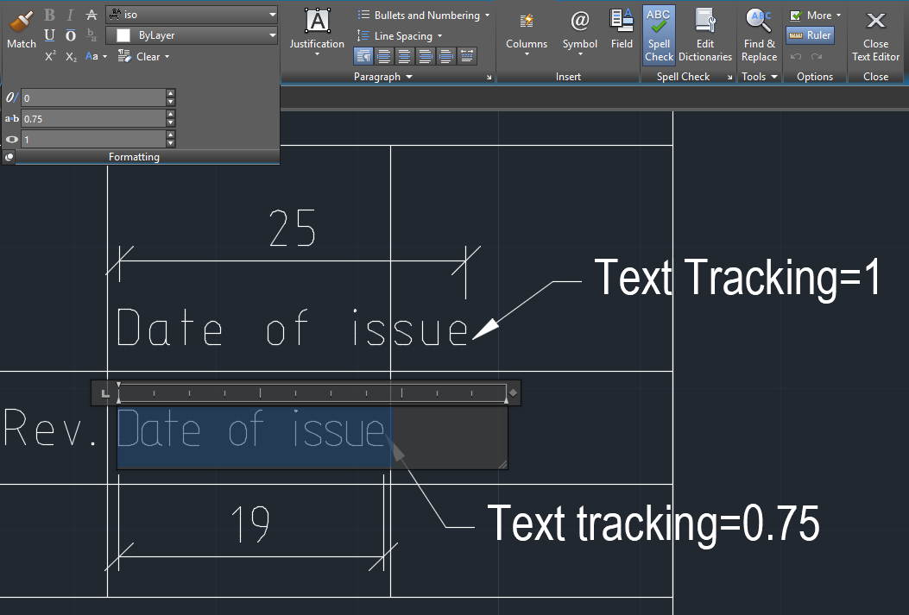Viewport: 909px width, 615px height.
Task: Open the Line Spacing menu
Action: (400, 36)
